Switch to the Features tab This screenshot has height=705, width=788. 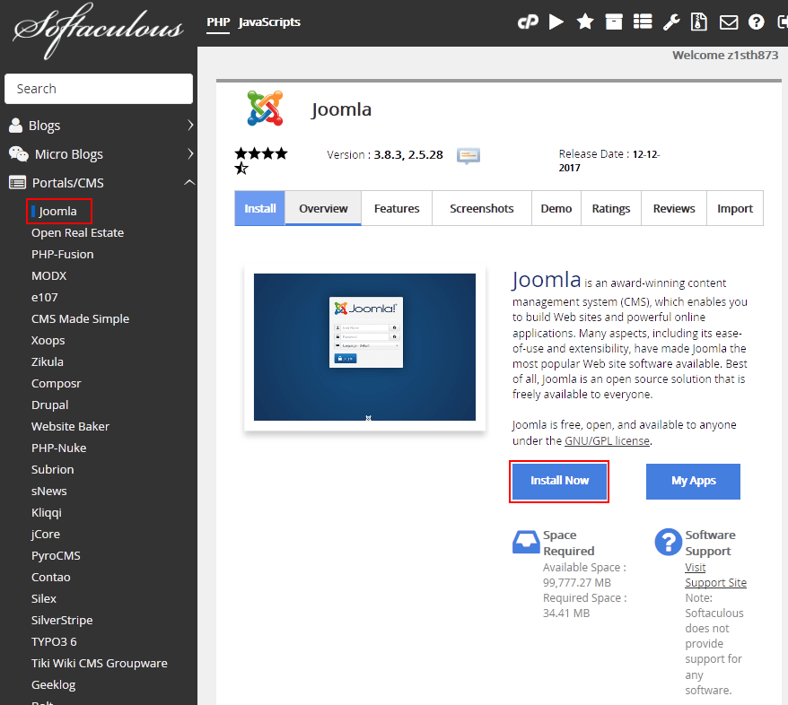[x=397, y=208]
